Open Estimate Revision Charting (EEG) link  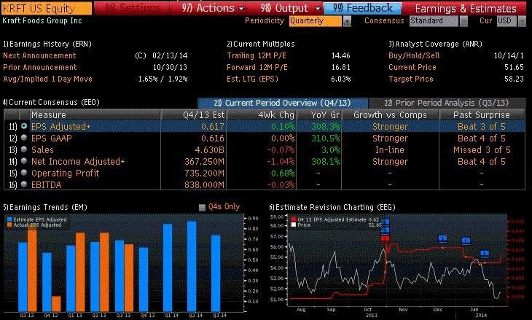point(332,207)
